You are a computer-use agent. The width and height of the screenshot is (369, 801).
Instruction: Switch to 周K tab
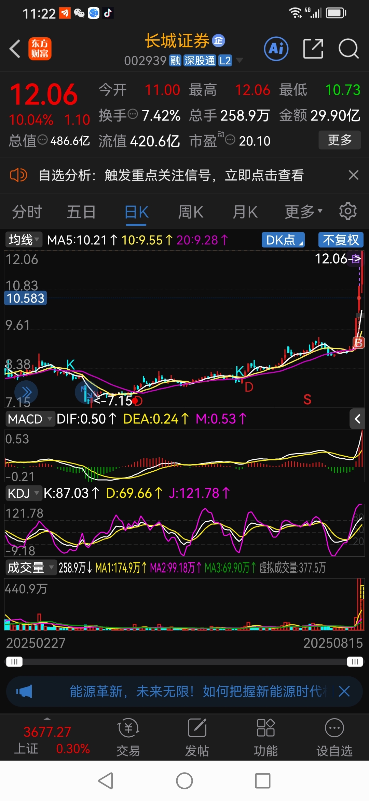(191, 212)
